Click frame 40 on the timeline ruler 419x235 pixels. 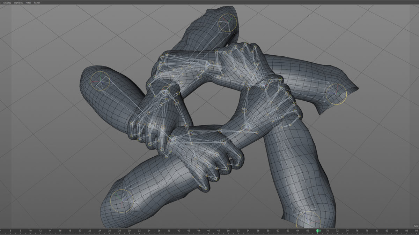tap(179, 231)
